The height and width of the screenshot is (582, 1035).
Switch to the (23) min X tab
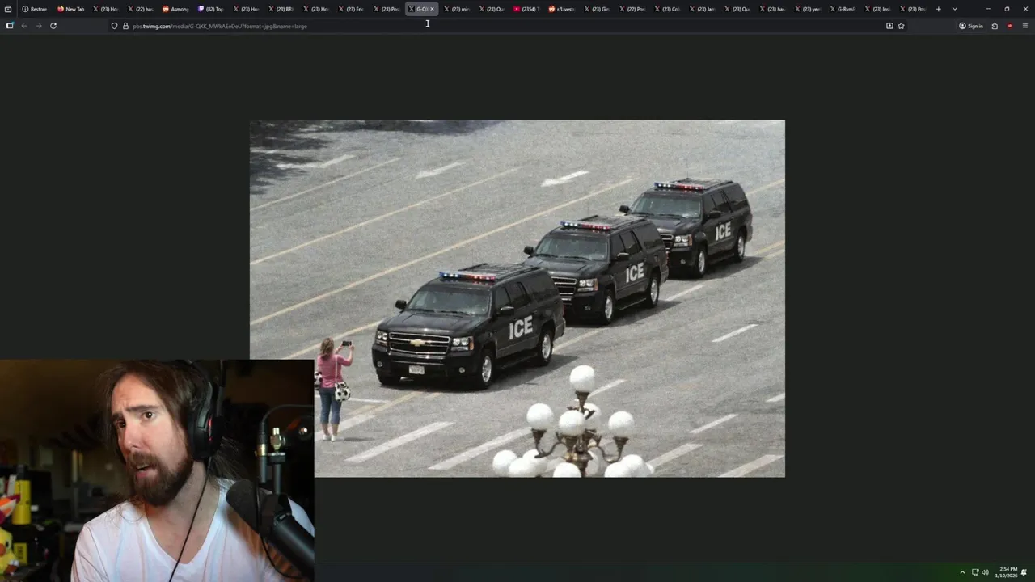point(457,9)
